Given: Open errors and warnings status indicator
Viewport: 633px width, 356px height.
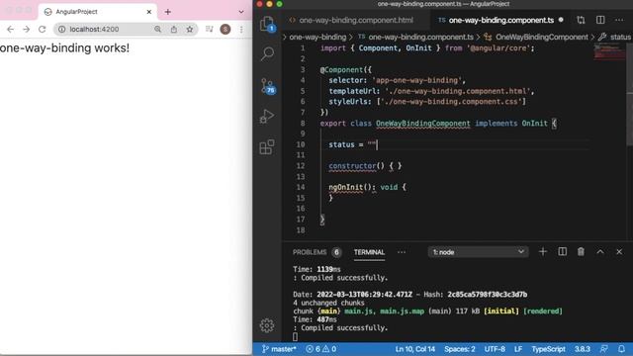Looking at the screenshot, I should (321, 349).
